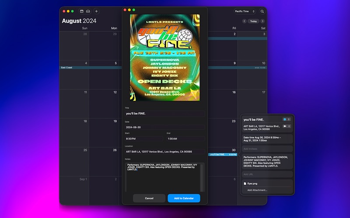
Task: Click the notes area scrollbar
Action: pos(202,177)
